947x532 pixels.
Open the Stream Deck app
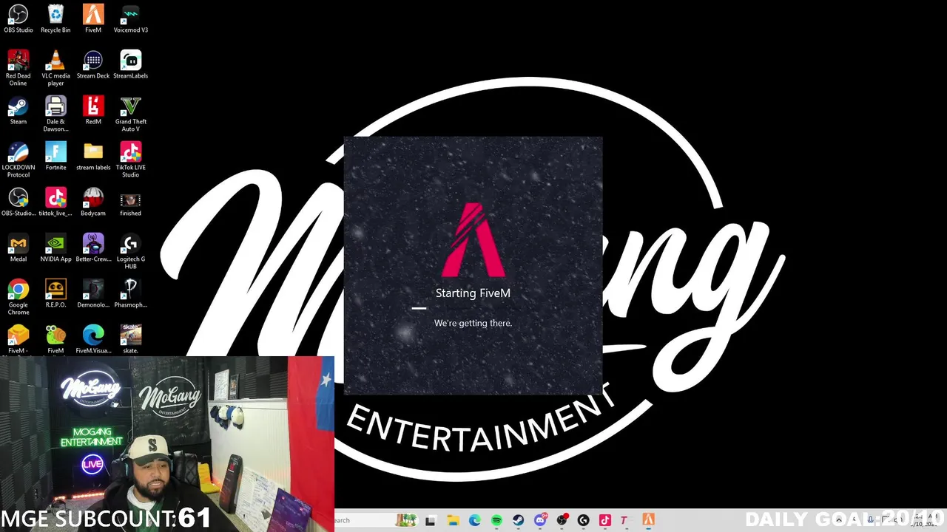93,65
